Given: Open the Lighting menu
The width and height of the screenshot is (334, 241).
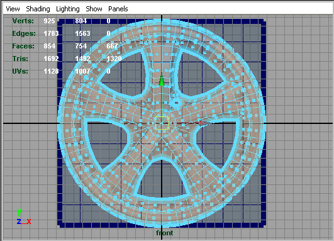Looking at the screenshot, I should [68, 9].
